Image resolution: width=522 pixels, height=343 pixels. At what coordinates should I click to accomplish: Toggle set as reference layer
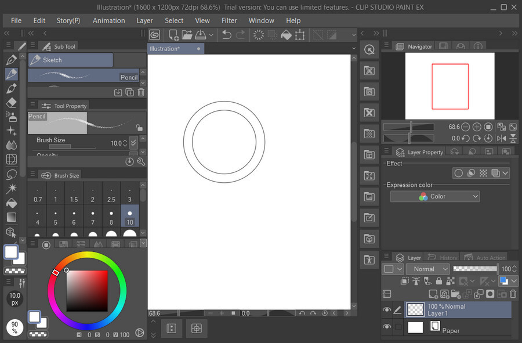tap(416, 281)
